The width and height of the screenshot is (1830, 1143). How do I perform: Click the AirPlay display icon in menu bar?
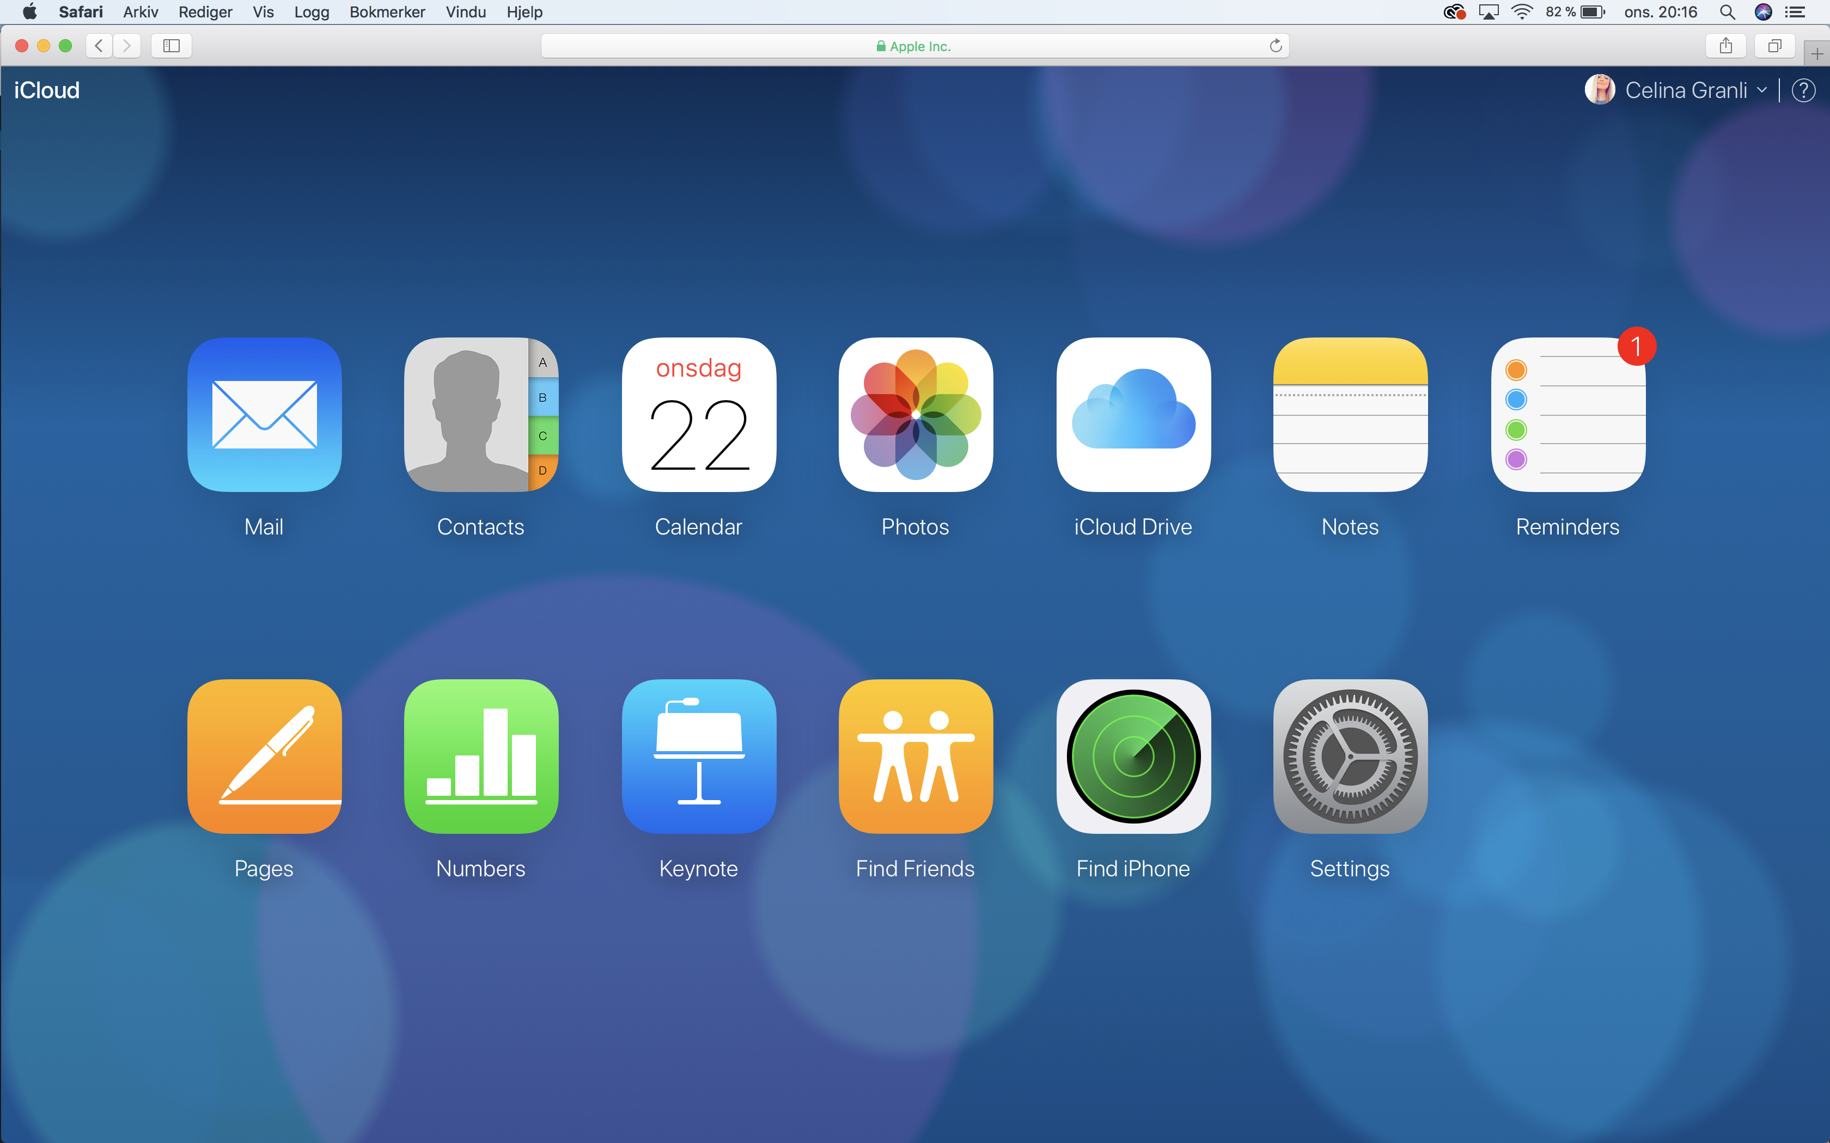pos(1488,12)
